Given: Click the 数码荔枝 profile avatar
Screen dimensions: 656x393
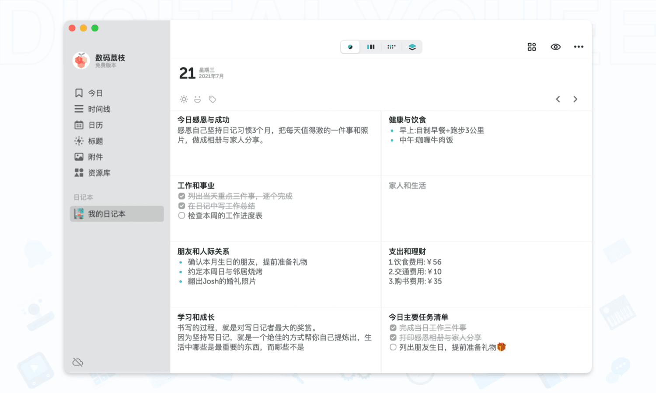Looking at the screenshot, I should [81, 61].
